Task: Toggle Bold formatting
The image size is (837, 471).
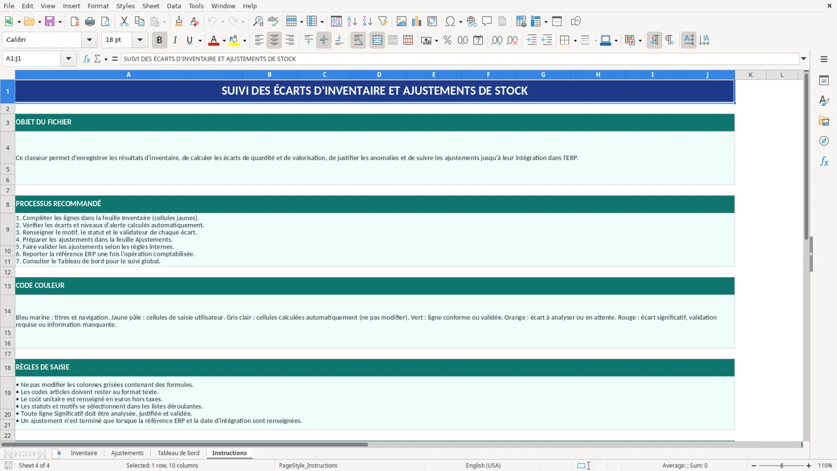Action: click(x=160, y=40)
